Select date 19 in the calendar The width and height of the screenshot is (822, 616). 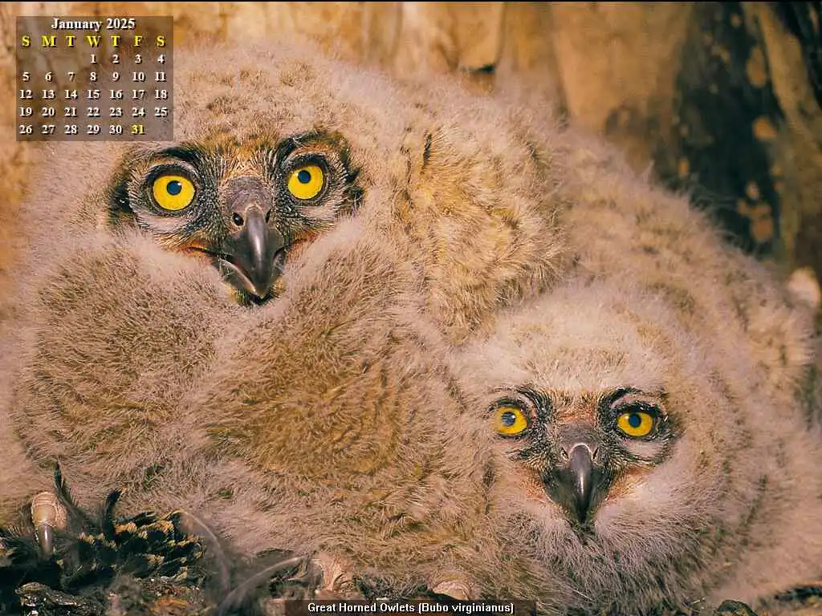[x=26, y=111]
